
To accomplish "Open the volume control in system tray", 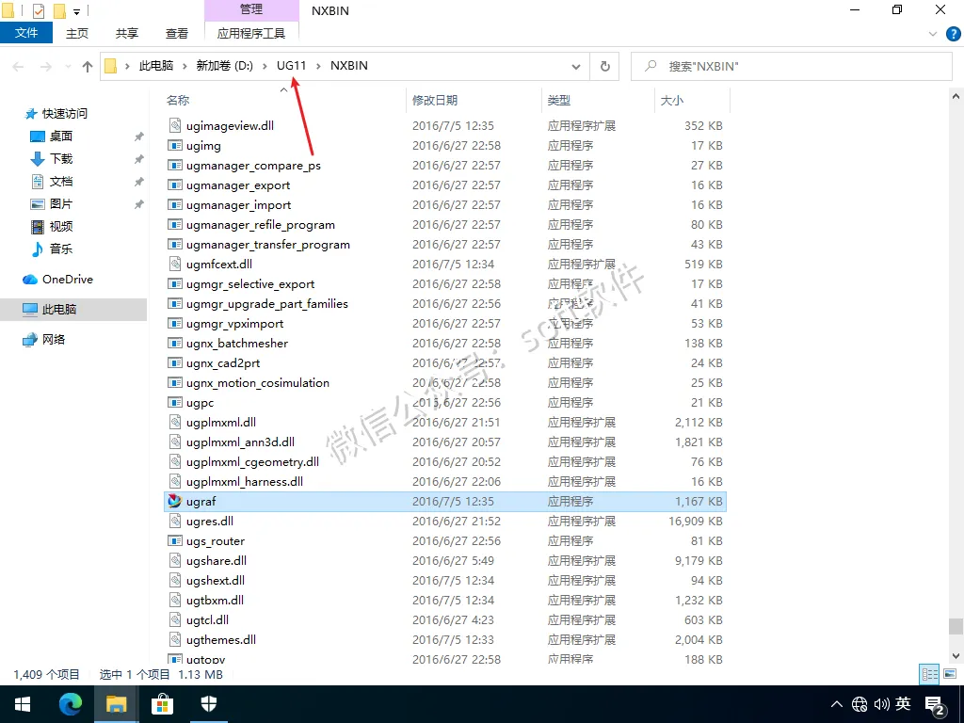I will pos(882,704).
